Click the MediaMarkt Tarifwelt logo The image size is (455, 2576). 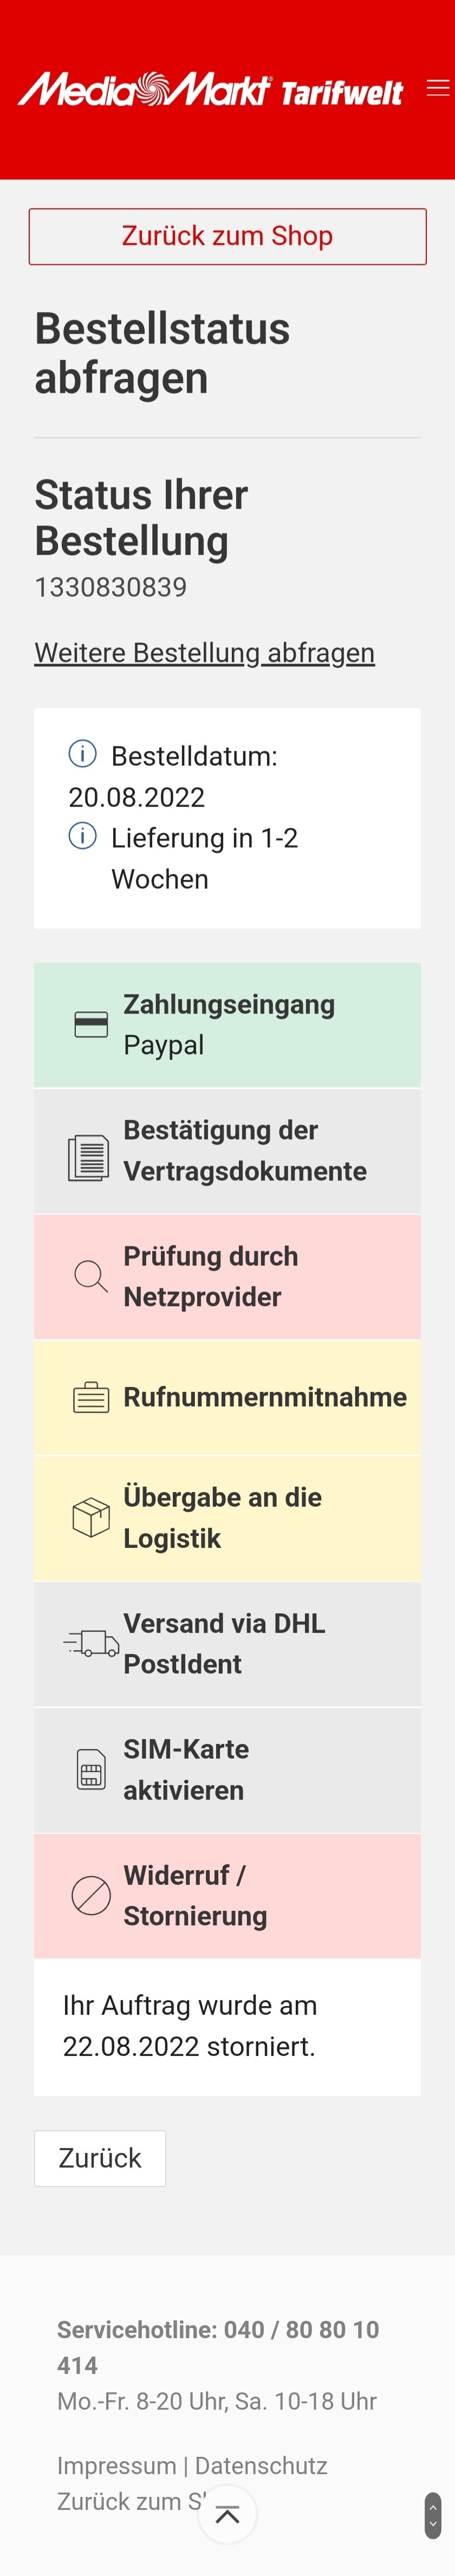coord(210,90)
